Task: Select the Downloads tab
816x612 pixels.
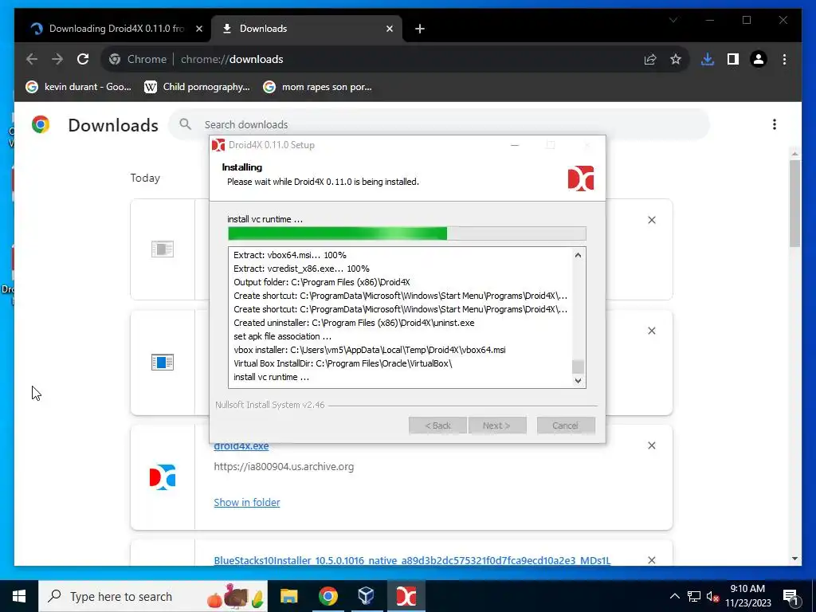Action: pyautogui.click(x=307, y=29)
